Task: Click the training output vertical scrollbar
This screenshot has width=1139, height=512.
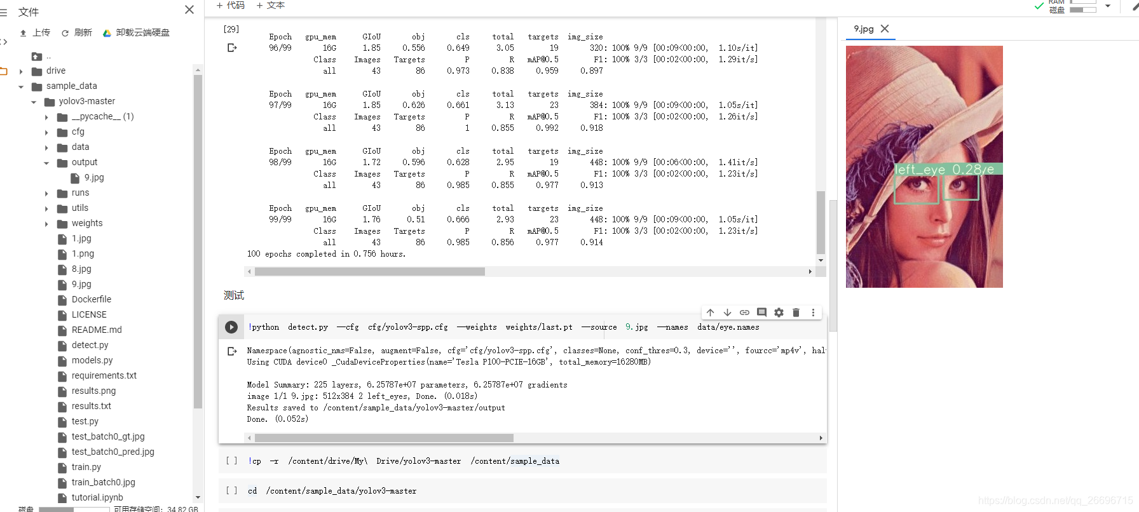Action: [821, 222]
